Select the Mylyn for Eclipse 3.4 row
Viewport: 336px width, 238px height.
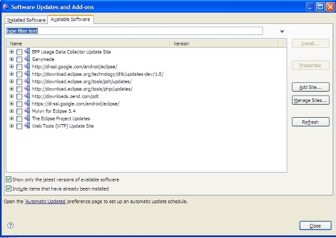[x=54, y=111]
